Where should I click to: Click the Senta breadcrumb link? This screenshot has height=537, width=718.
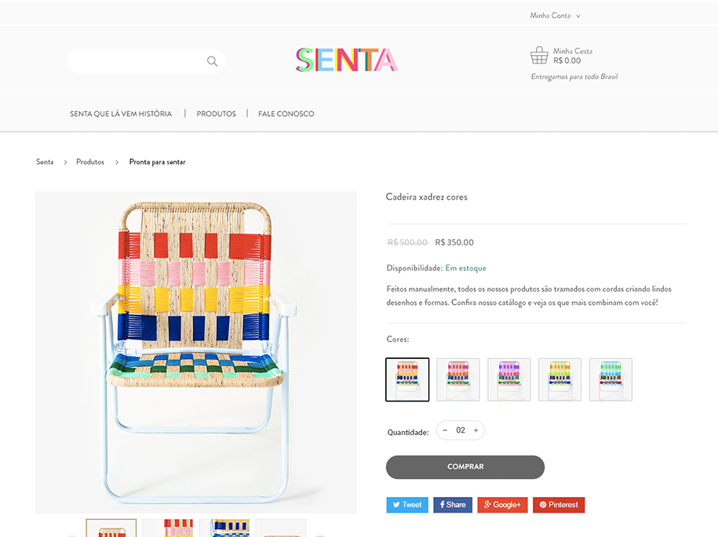point(45,162)
